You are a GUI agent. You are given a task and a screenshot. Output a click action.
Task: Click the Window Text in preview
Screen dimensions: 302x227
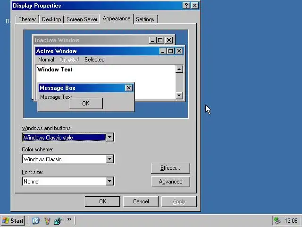click(55, 70)
